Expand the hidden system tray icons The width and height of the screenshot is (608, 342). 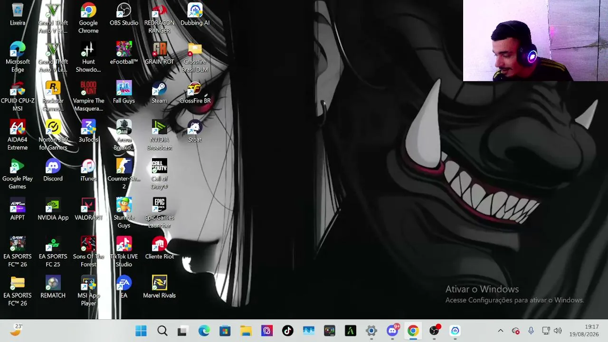click(x=500, y=331)
